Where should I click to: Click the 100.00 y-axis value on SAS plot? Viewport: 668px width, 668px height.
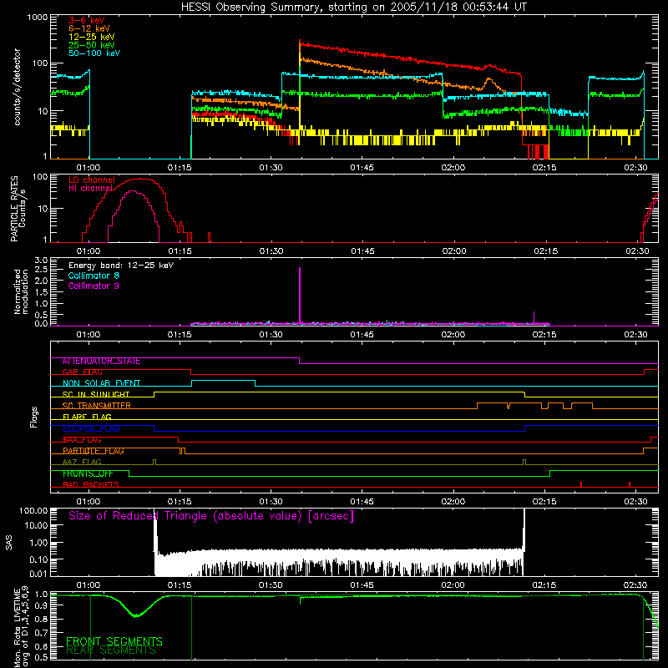pos(33,510)
